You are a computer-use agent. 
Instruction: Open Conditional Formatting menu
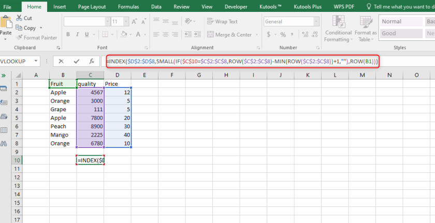[x=339, y=29]
